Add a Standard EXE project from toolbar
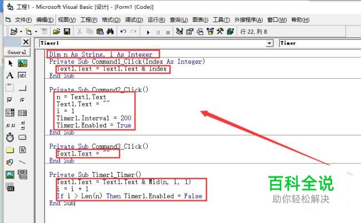This screenshot has height=223, width=361. 14,31
